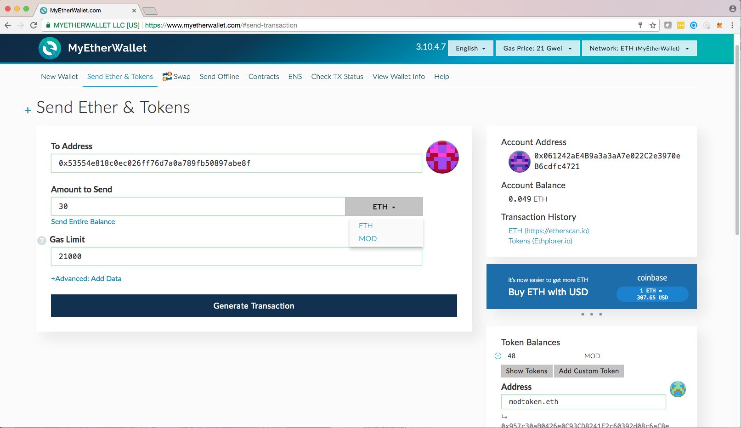The width and height of the screenshot is (741, 428).
Task: Open the saved password key icon
Action: point(640,25)
